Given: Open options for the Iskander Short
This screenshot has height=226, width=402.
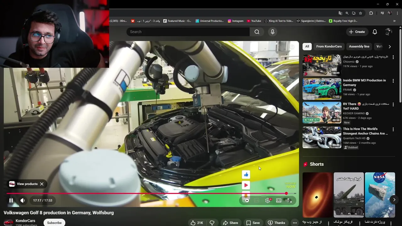Looking at the screenshot, I should pos(360,223).
